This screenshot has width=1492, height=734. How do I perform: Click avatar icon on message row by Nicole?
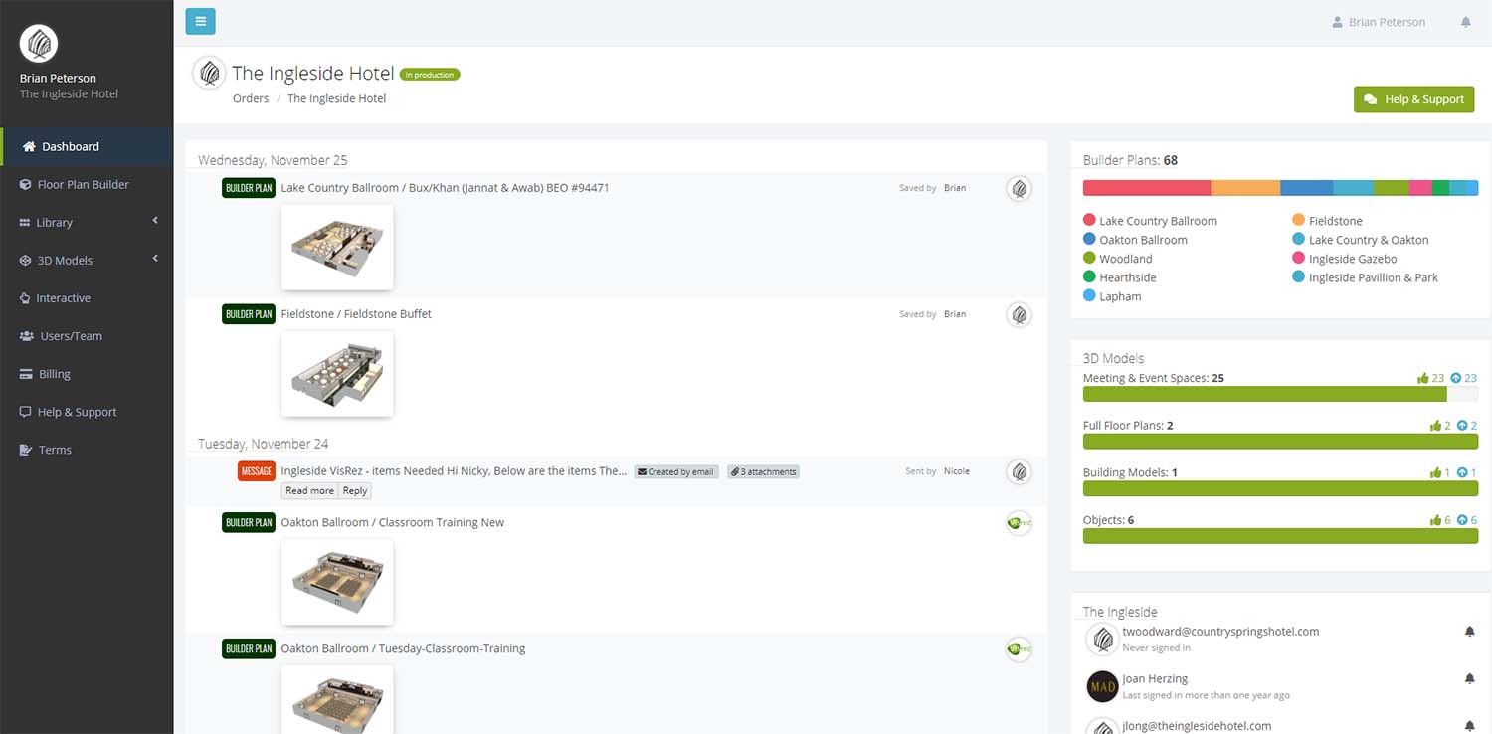click(x=1019, y=472)
